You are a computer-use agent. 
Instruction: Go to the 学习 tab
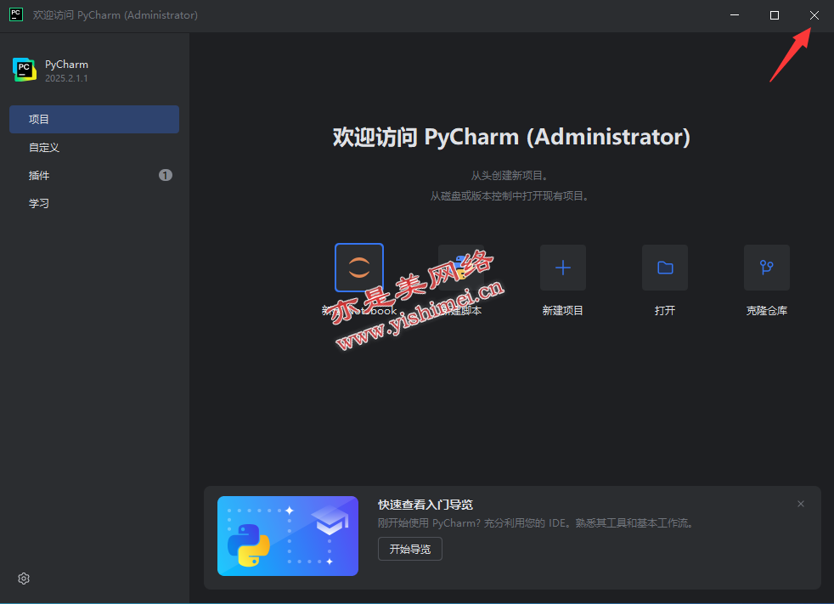94,203
